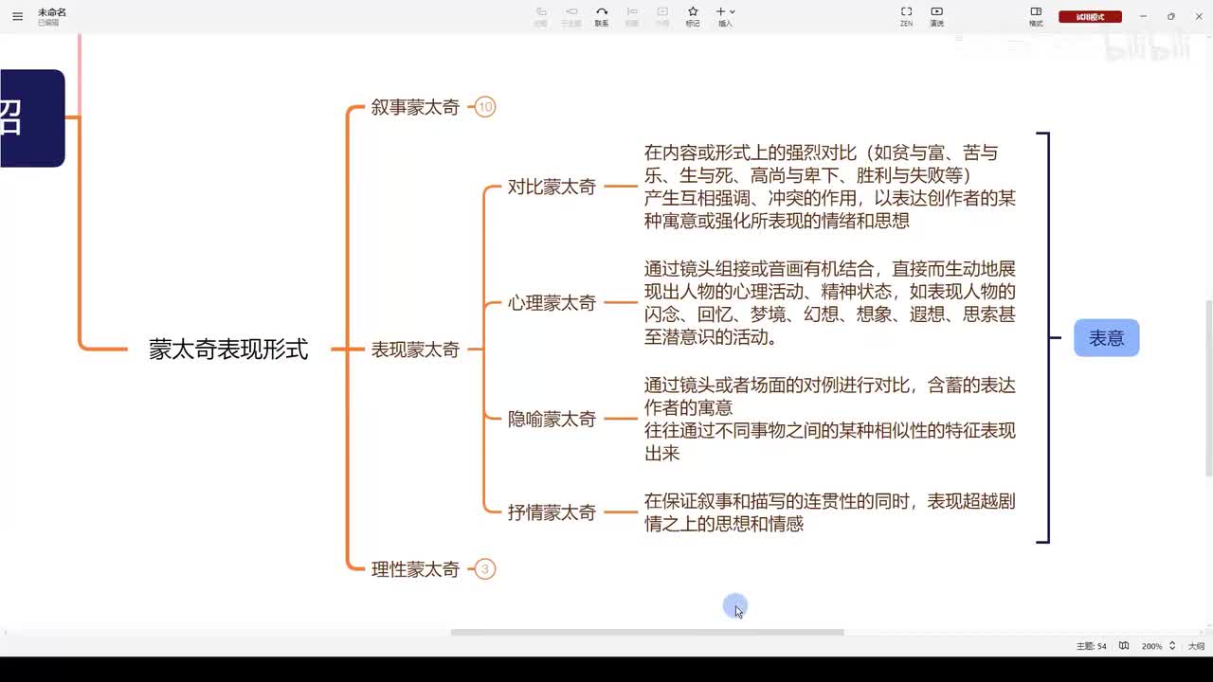Restore down the XMind window

point(1170,16)
